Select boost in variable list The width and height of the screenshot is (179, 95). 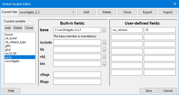(x=20, y=34)
